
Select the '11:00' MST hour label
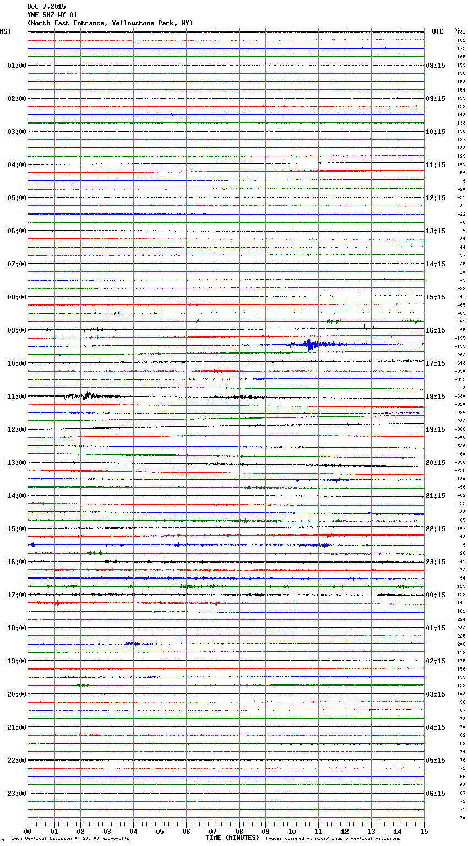pos(17,397)
